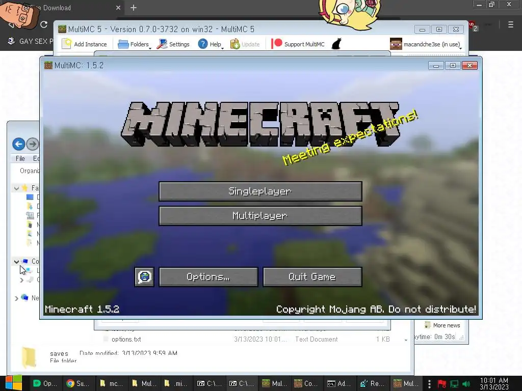Open MultiMC Settings
This screenshot has width=522, height=391.
(x=173, y=44)
